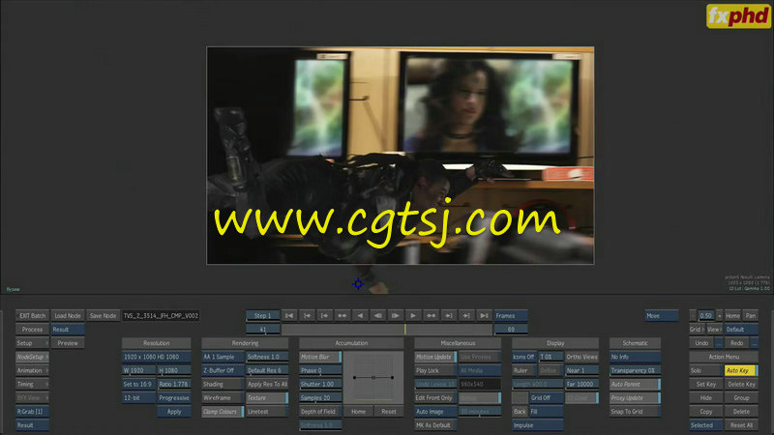The image size is (774, 435).
Task: Click Reset All
Action: tap(741, 425)
